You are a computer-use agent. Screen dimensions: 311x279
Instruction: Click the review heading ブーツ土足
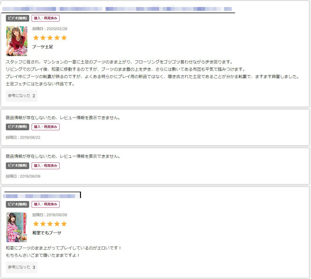click(x=42, y=47)
